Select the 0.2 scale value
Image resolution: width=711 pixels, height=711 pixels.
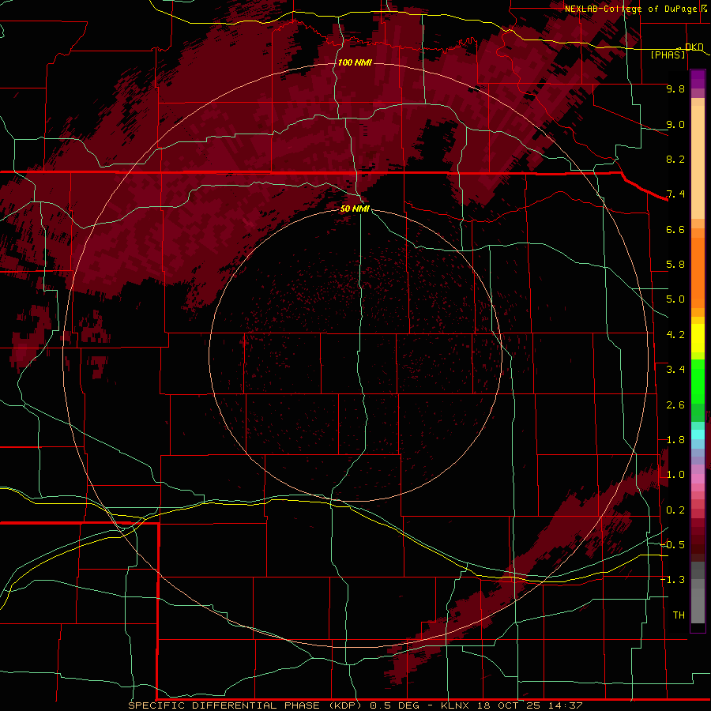point(675,510)
